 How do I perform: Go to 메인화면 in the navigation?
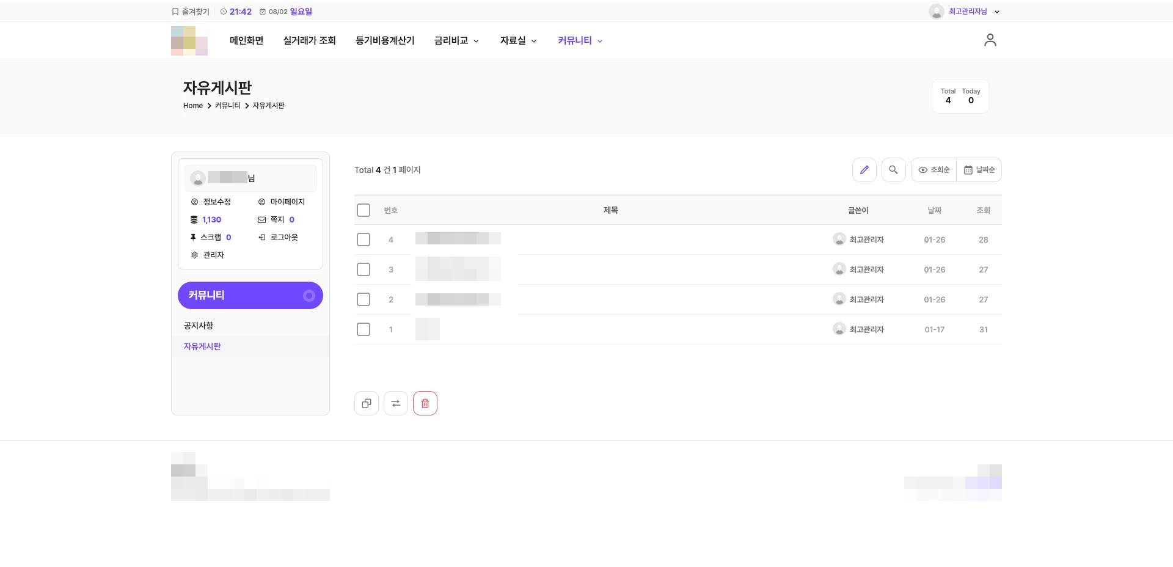point(246,40)
